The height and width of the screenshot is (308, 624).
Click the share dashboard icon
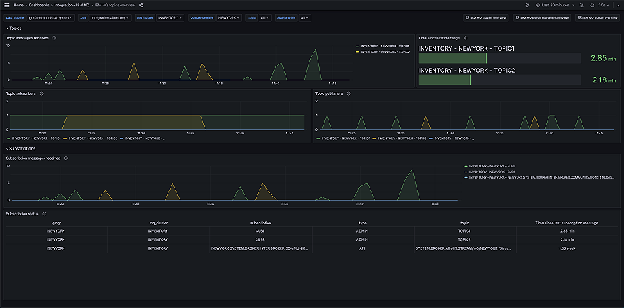141,5
